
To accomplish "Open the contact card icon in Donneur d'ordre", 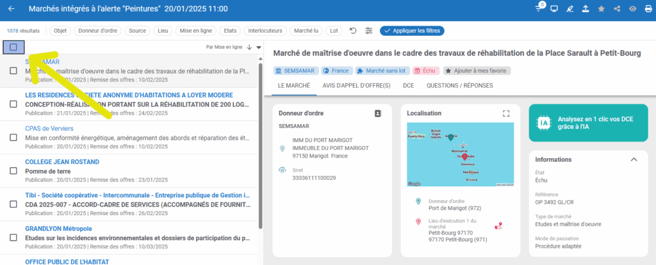I will 378,113.
